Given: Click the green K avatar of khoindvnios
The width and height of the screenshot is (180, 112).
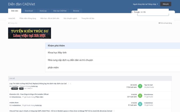Looking at the screenshot, I should click(140, 96).
